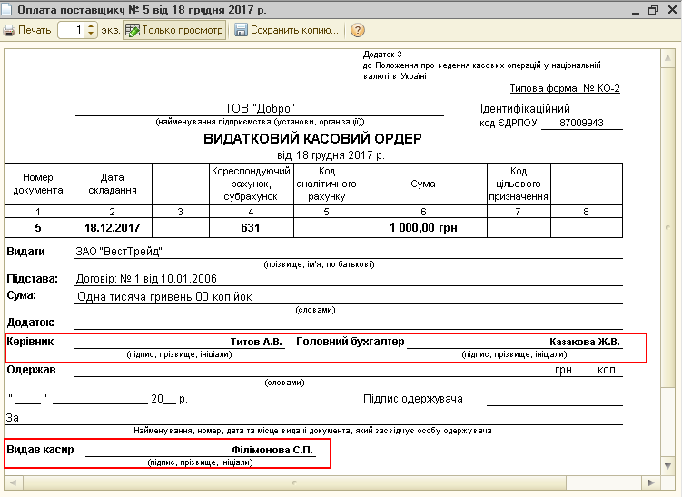Click the Типова форма № КО-2 text
The image size is (682, 497).
click(x=565, y=88)
